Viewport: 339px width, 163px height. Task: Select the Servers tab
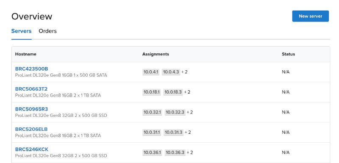pyautogui.click(x=22, y=31)
